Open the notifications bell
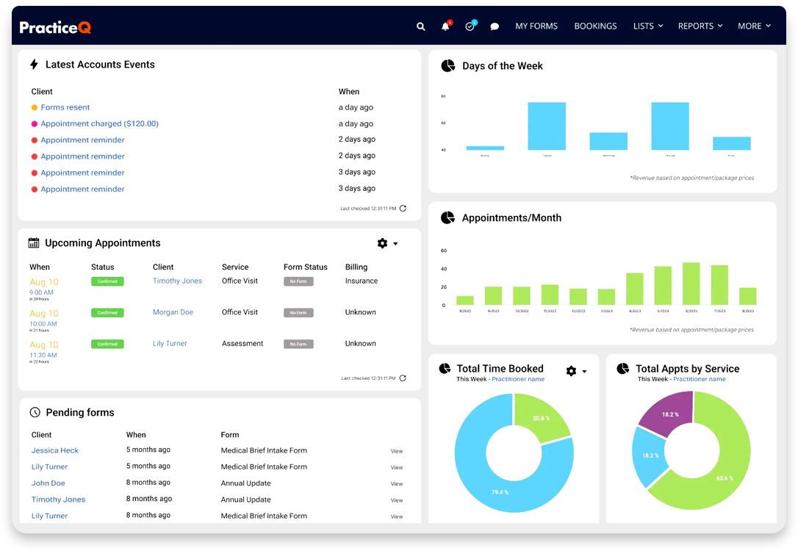This screenshot has height=551, width=798. [x=445, y=26]
